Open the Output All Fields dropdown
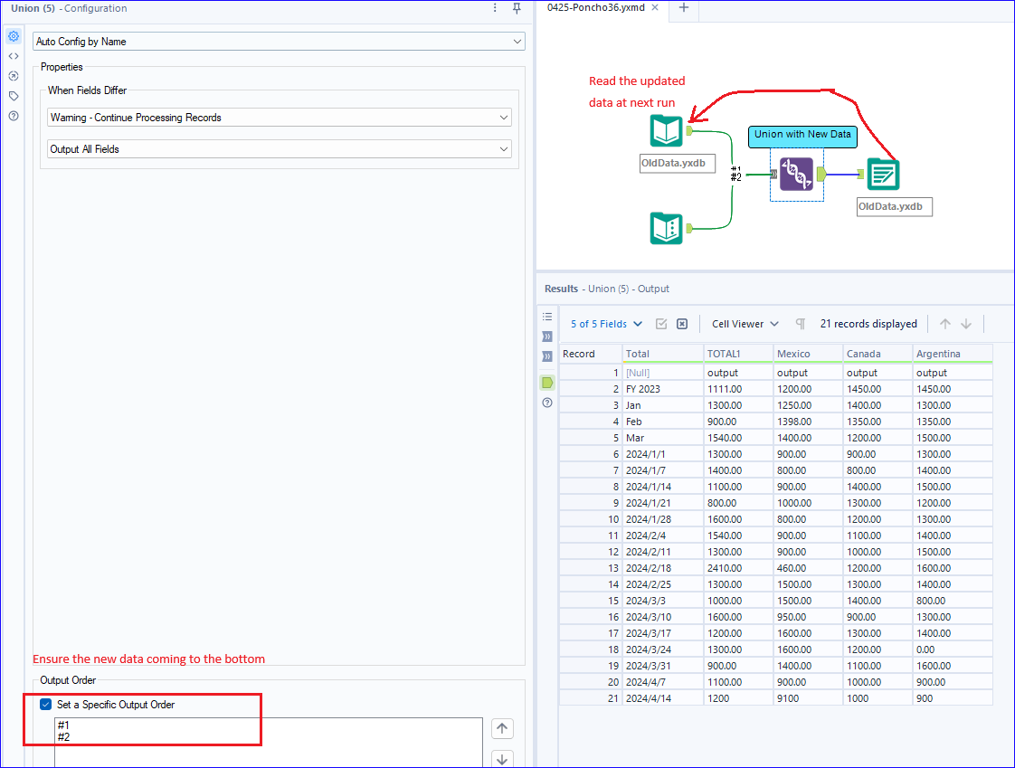The height and width of the screenshot is (768, 1015). tap(279, 149)
